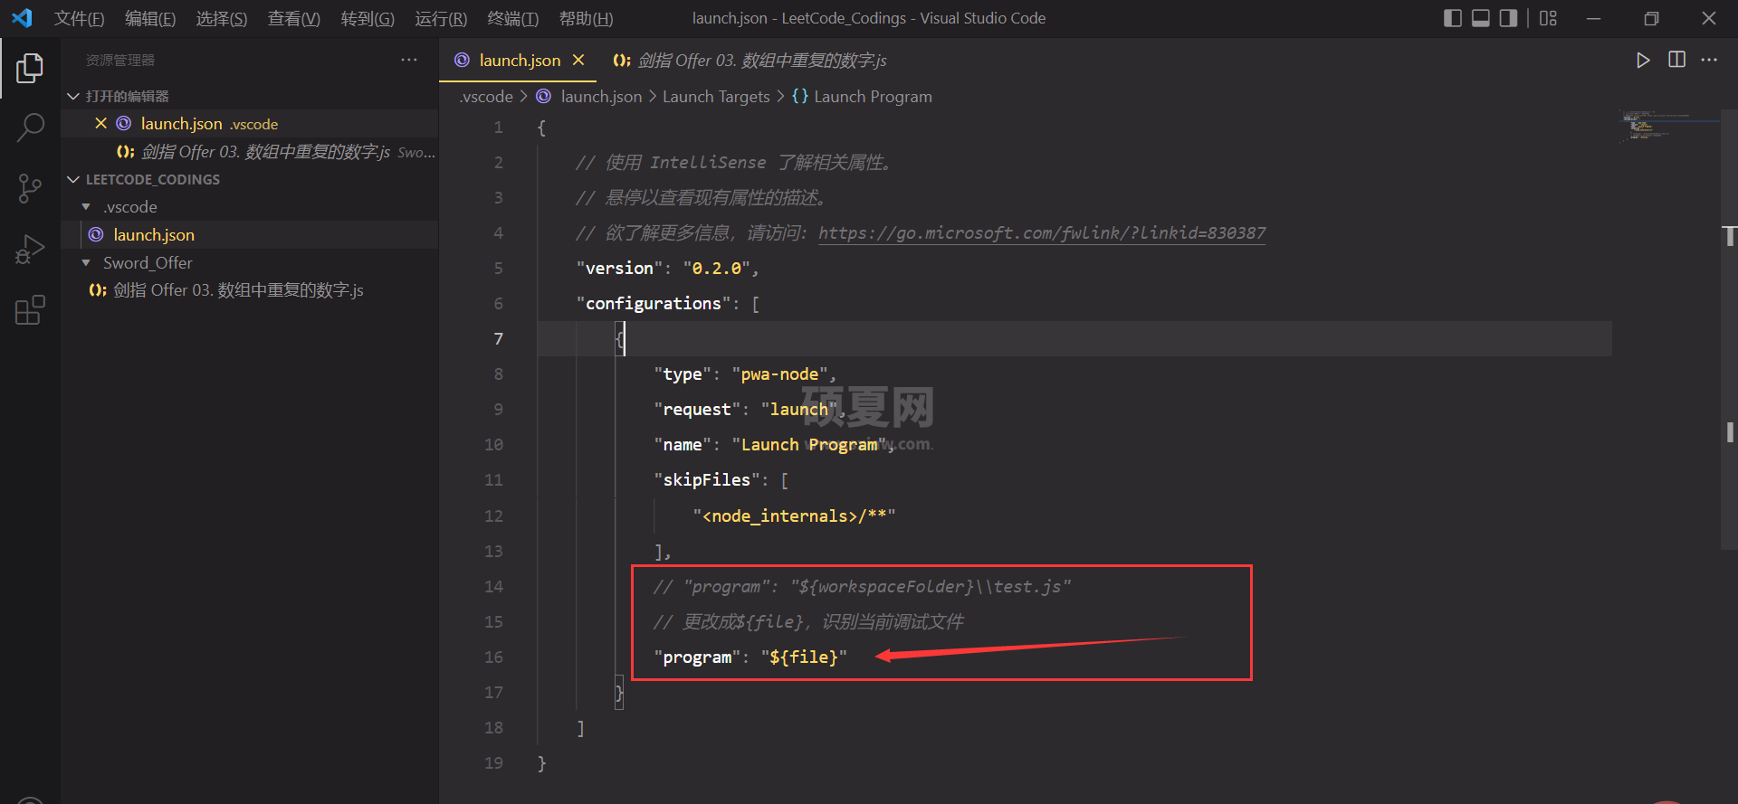
Task: Click the 资源管理器 panel title
Action: pyautogui.click(x=120, y=60)
